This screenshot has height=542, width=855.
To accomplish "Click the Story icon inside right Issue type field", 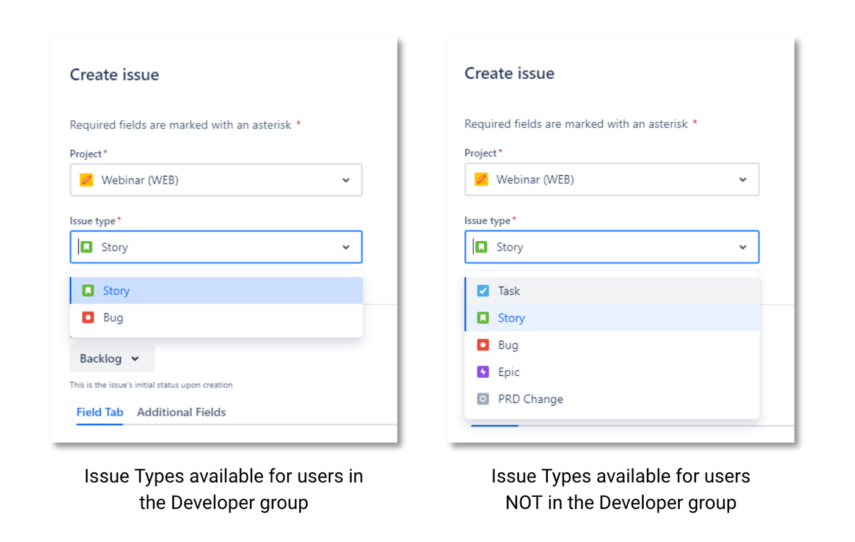I will click(482, 247).
